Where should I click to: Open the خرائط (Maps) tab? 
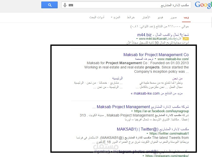pyautogui.click(x=131, y=17)
